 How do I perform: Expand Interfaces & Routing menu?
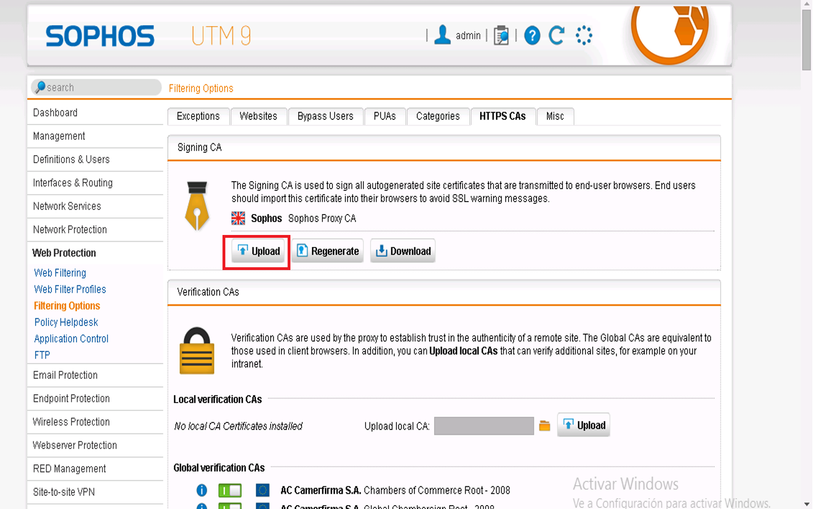pyautogui.click(x=95, y=183)
